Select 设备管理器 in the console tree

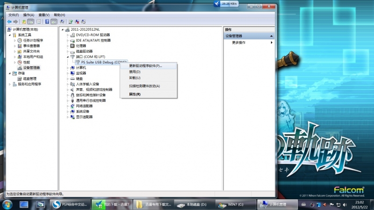pyautogui.click(x=31, y=68)
